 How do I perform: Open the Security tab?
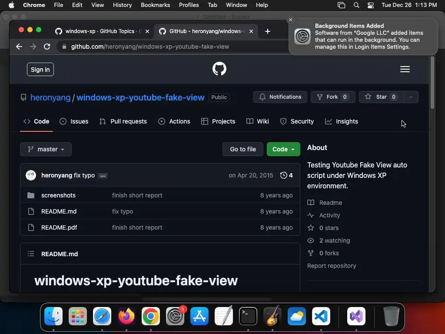tap(297, 121)
